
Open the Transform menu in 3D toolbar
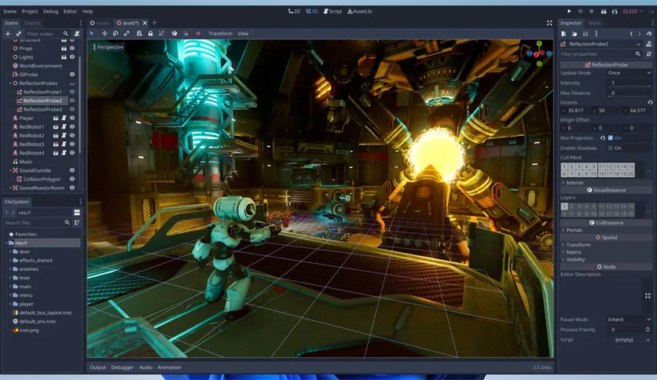(220, 34)
